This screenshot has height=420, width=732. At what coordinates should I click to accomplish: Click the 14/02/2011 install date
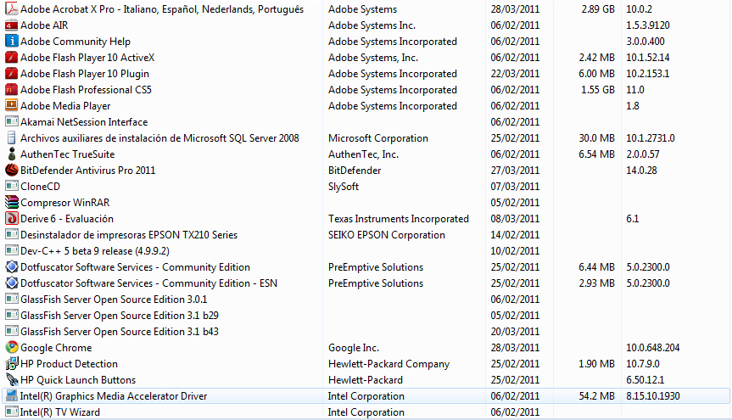pyautogui.click(x=515, y=235)
